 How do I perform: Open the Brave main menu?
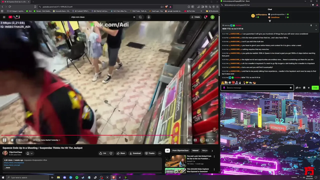[217, 7]
